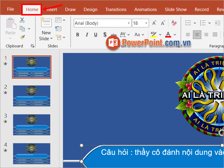Click the Copy icon in Clipboard group
The image size is (224, 168).
coord(22,29)
